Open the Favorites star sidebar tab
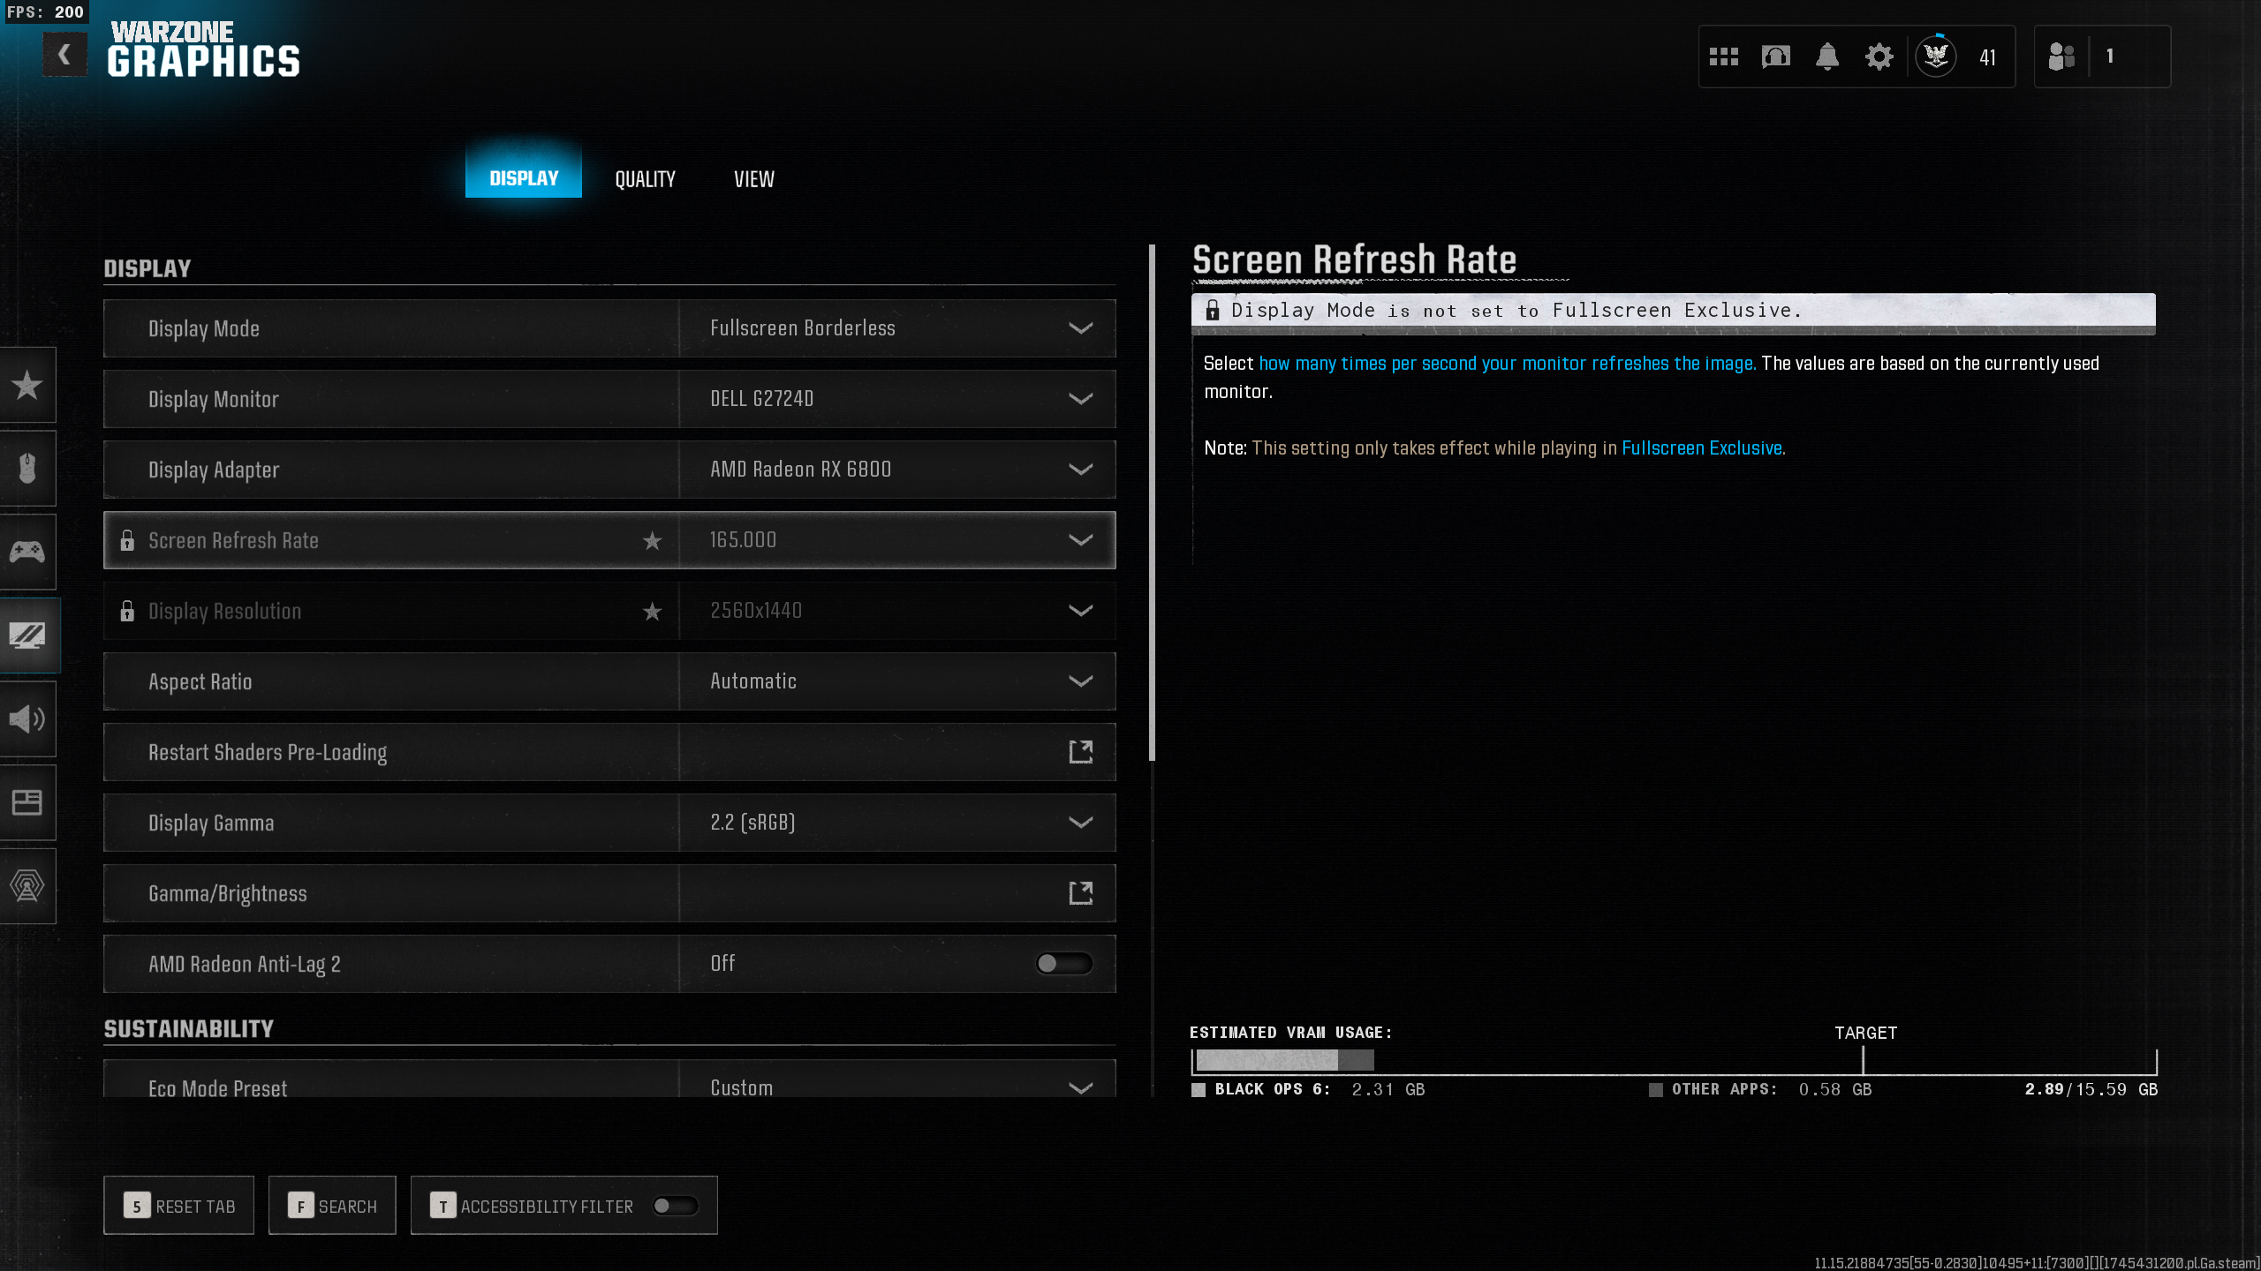The width and height of the screenshot is (2261, 1271). (27, 385)
